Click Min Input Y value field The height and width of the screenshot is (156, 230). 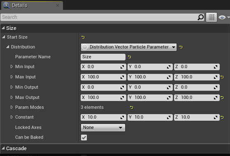[x=150, y=67]
